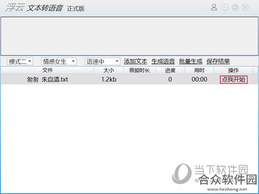The image size is (259, 194).
Task: Click the 点我开始 button
Action: click(x=234, y=79)
